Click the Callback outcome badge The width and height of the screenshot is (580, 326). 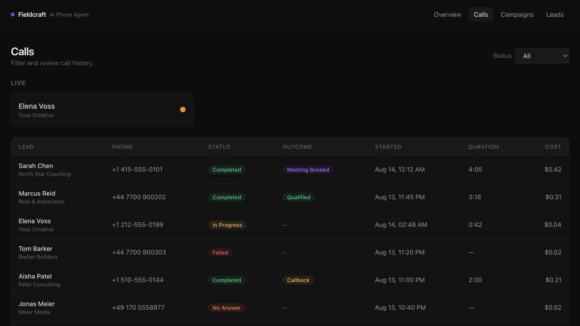pyautogui.click(x=298, y=280)
